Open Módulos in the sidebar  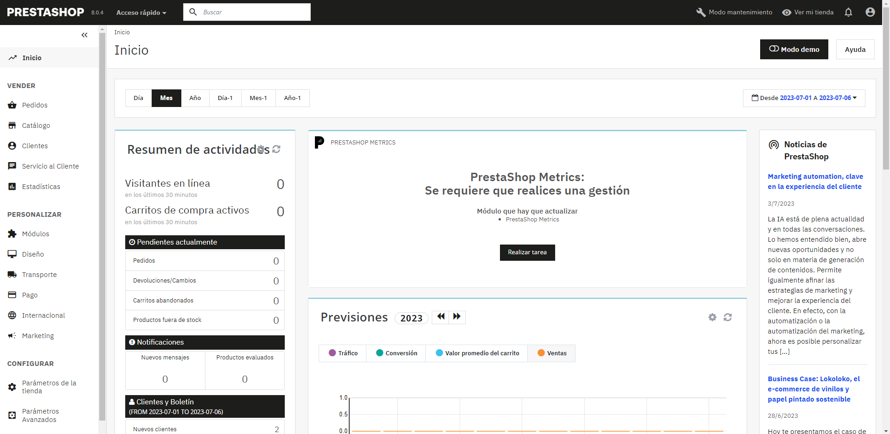coord(36,234)
